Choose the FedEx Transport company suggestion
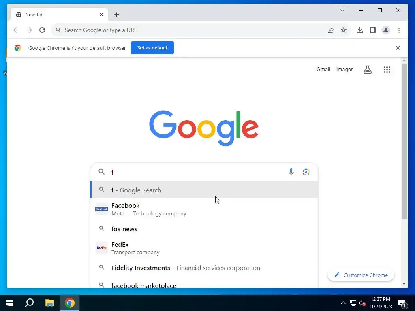 [x=204, y=248]
